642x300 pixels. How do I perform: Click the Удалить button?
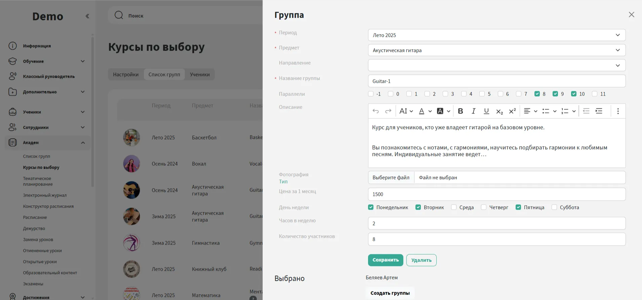(421, 260)
